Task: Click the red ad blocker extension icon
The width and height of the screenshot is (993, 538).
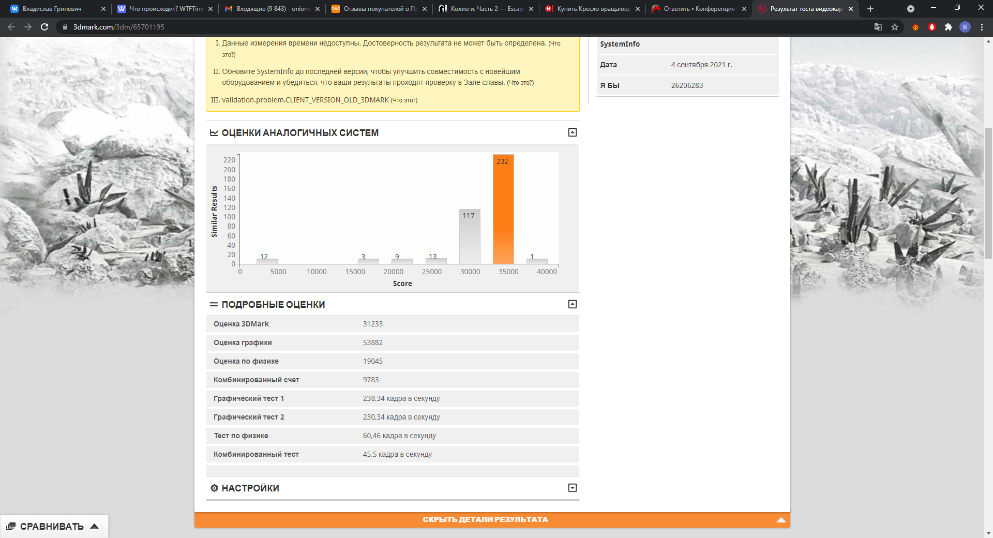Action: pos(932,27)
